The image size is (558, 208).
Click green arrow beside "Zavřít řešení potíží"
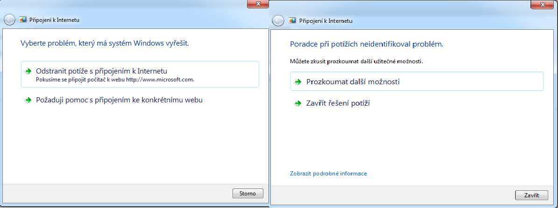pos(297,103)
